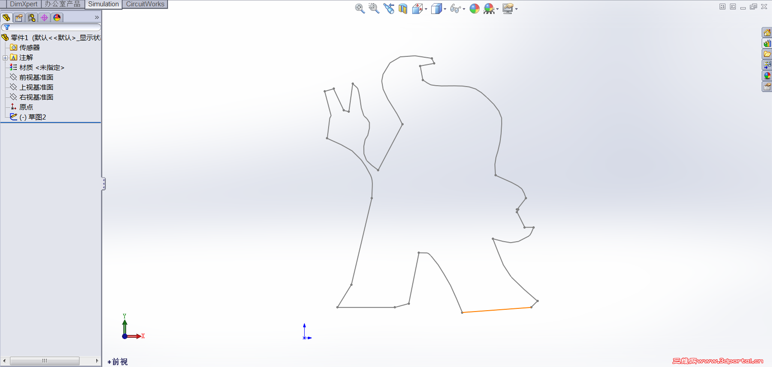Open View Orientation dropdown arrow
Viewport: 772px width, 367px height.
426,9
